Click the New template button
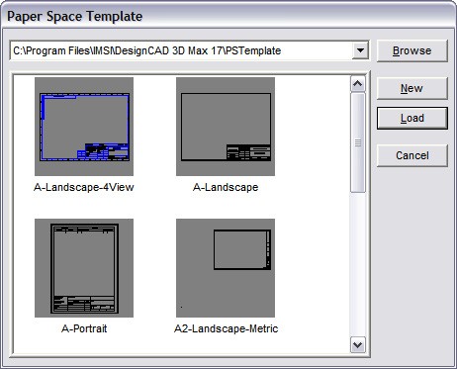This screenshot has width=457, height=369. click(x=412, y=88)
